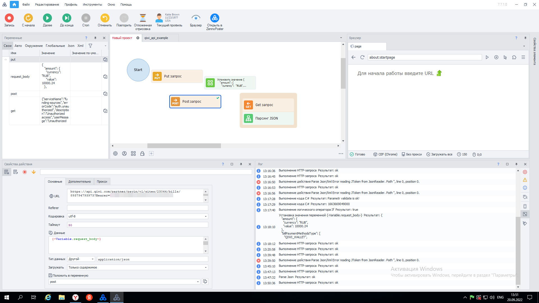Click the add-area icon below canvas
The height and width of the screenshot is (303, 539).
pos(151,153)
